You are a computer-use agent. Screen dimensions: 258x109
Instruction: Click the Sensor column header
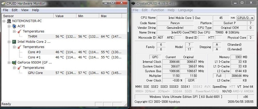pos(28,16)
